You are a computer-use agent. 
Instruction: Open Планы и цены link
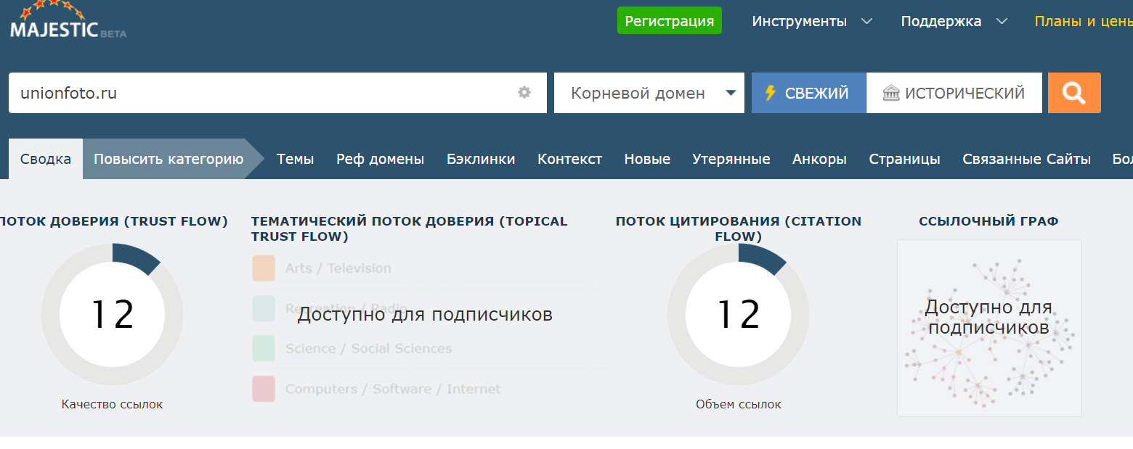(x=1084, y=21)
